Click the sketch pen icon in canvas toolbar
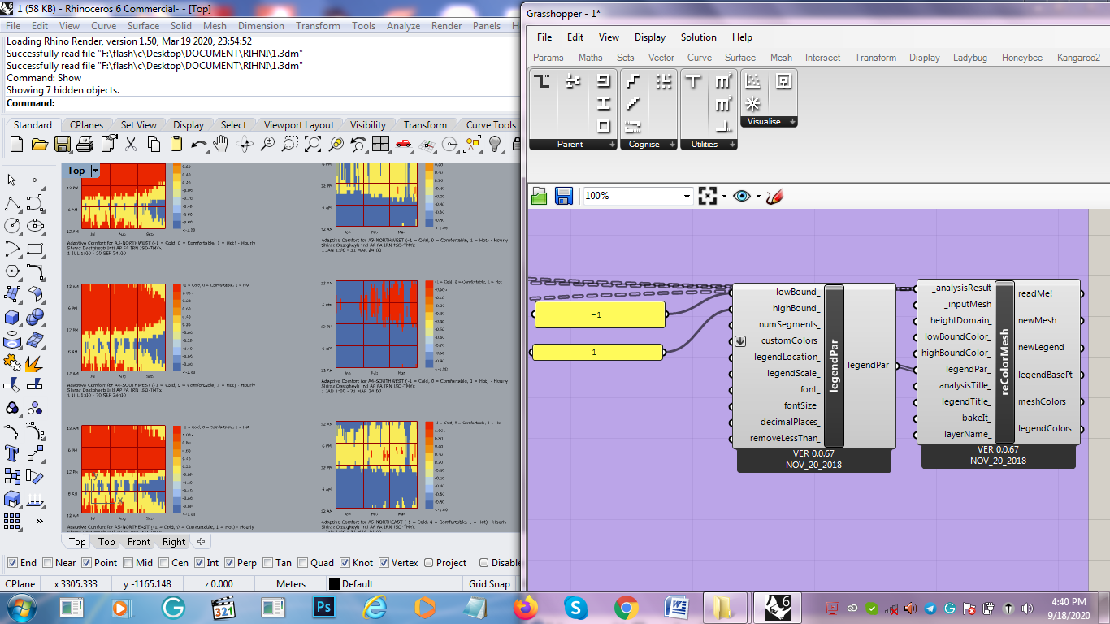 coord(774,196)
